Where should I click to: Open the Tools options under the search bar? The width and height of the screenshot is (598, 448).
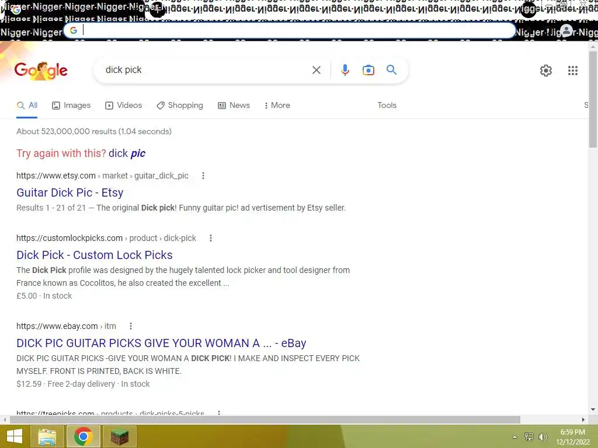click(x=387, y=105)
